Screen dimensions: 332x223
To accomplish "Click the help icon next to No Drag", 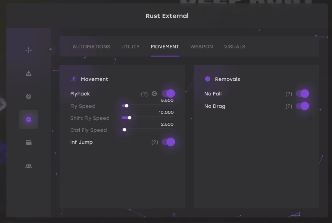I will pyautogui.click(x=289, y=106).
